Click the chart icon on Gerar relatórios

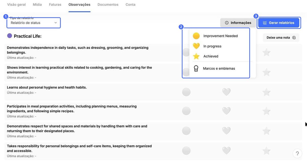[x=265, y=23]
